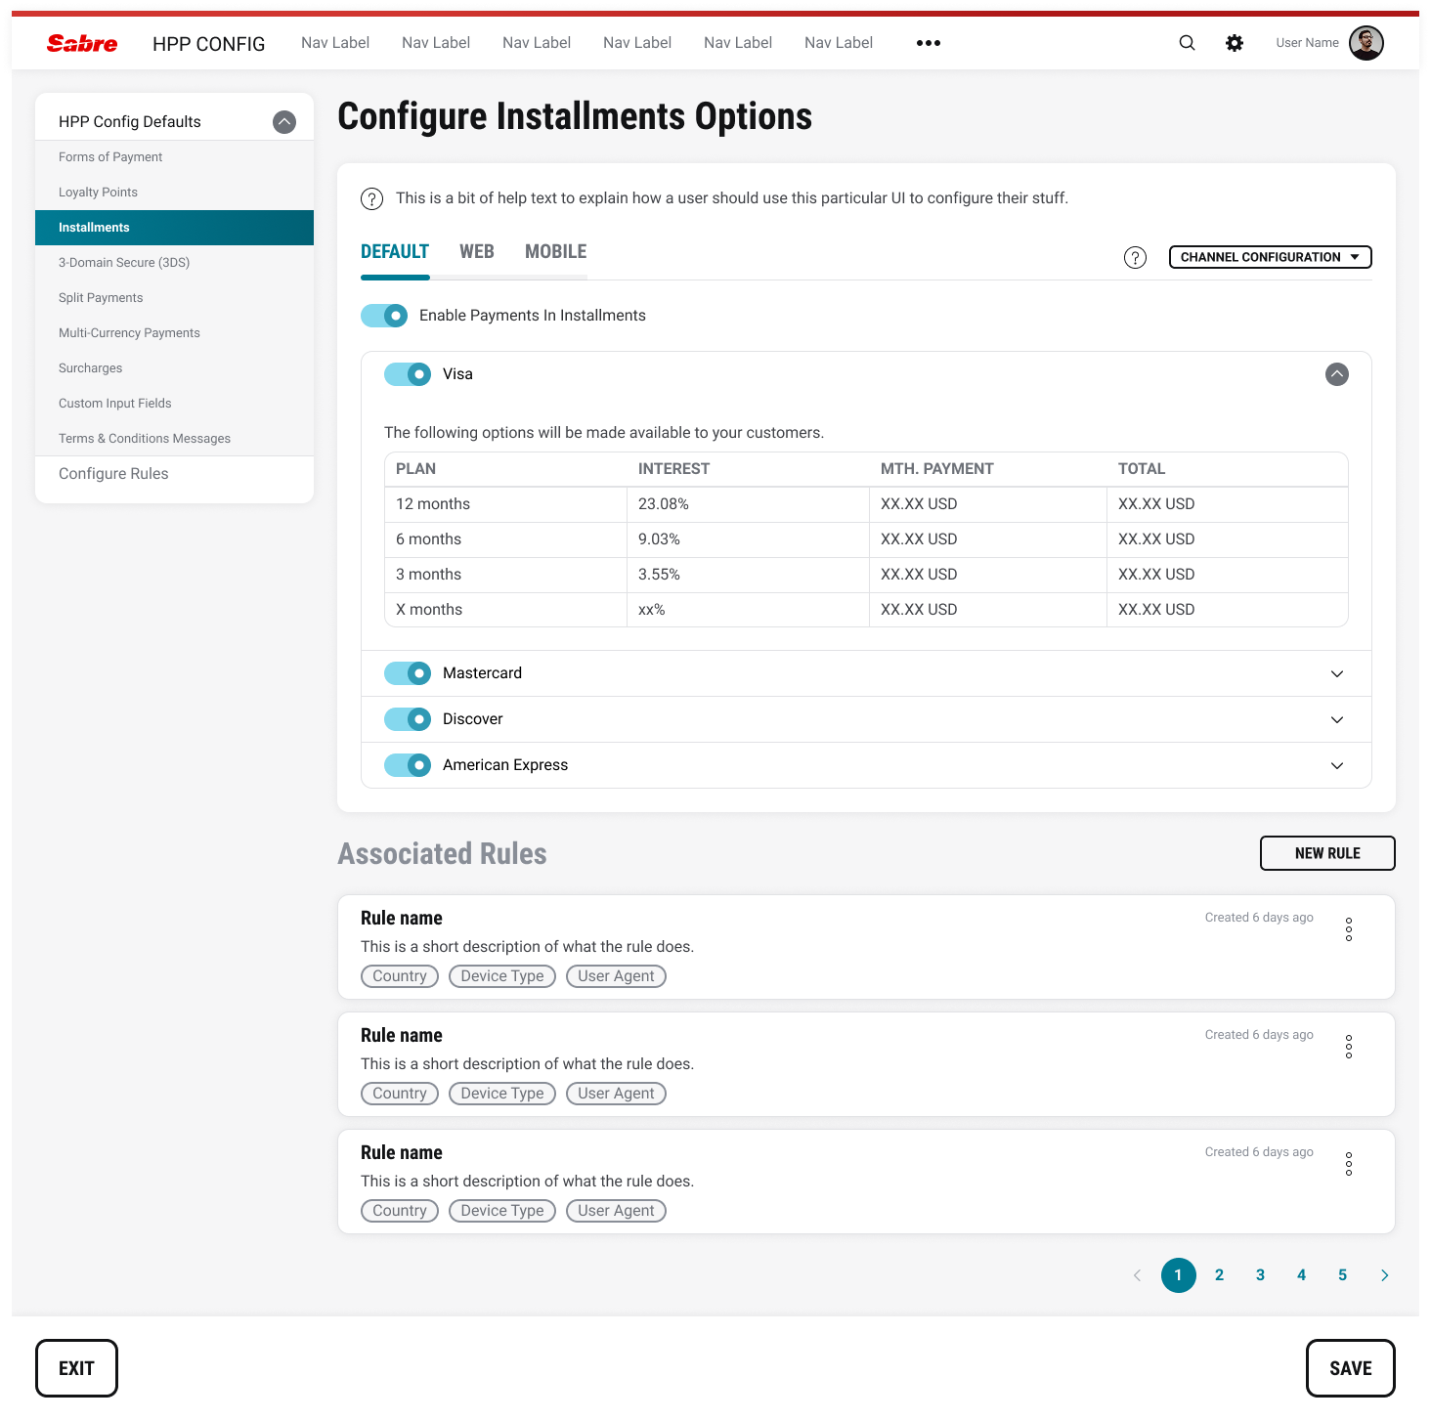Image resolution: width=1431 pixels, height=1420 pixels.
Task: Click the 3 months plan cell
Action: pyautogui.click(x=506, y=575)
